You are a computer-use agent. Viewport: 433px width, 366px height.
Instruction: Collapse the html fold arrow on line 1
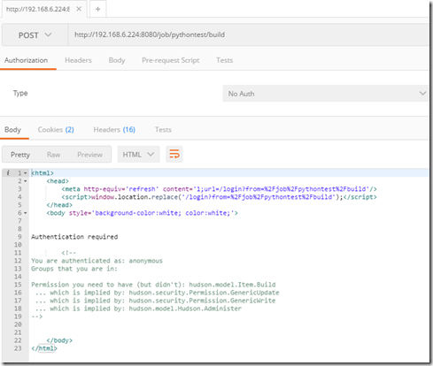pos(26,173)
